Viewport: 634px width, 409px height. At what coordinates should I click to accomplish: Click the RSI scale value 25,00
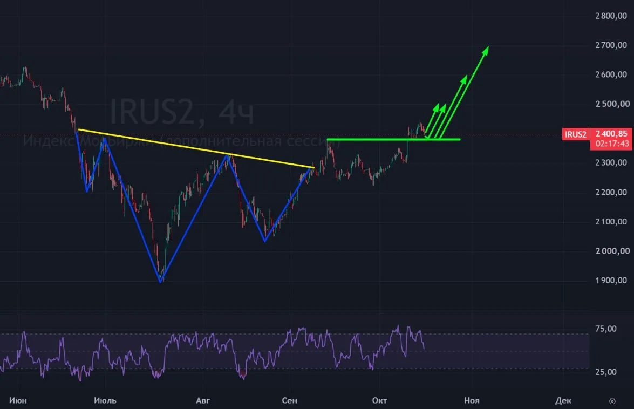coord(606,372)
